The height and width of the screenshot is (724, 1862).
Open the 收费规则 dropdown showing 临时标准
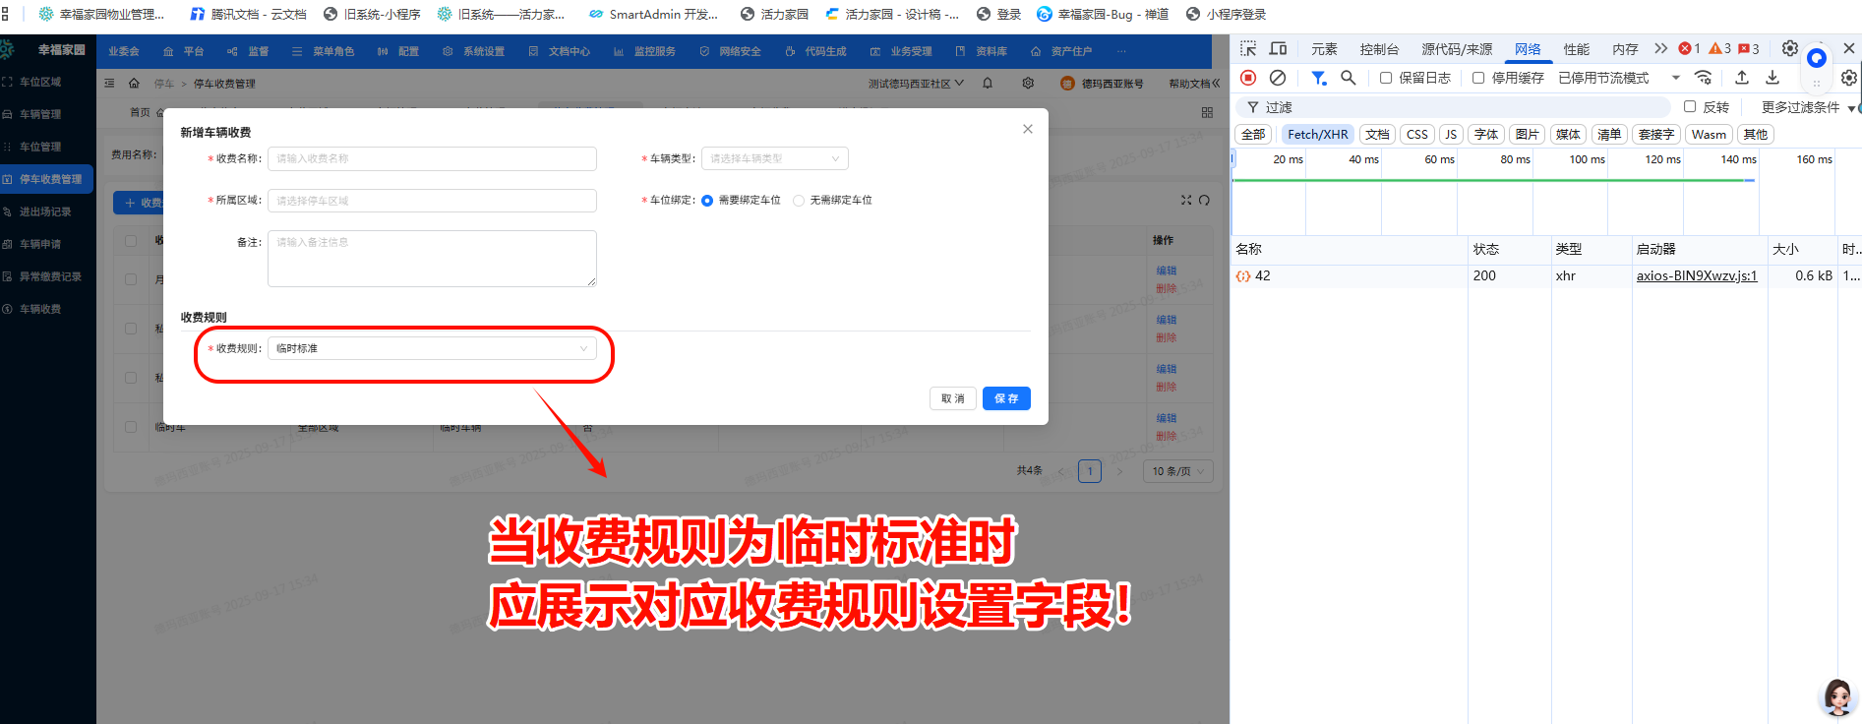432,348
